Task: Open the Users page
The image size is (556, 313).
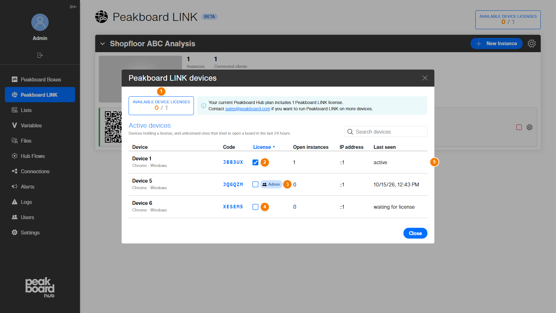Action: pyautogui.click(x=40, y=217)
